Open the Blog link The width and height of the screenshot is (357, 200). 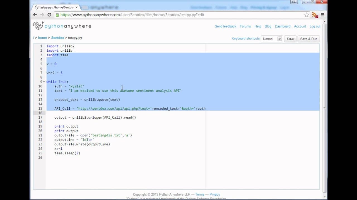(x=268, y=26)
